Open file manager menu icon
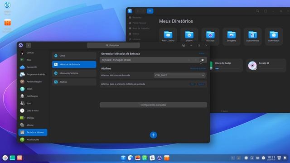 pos(266,11)
